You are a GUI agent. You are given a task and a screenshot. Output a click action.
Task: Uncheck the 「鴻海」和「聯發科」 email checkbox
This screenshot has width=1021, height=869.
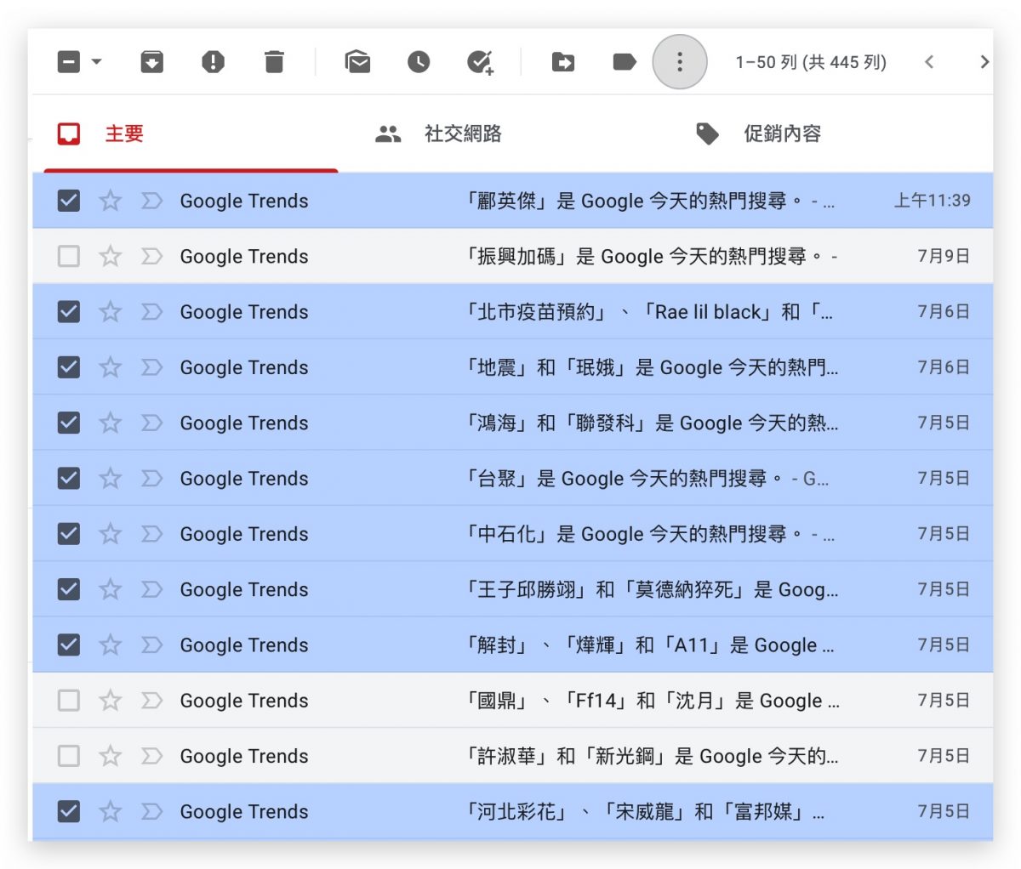click(69, 423)
